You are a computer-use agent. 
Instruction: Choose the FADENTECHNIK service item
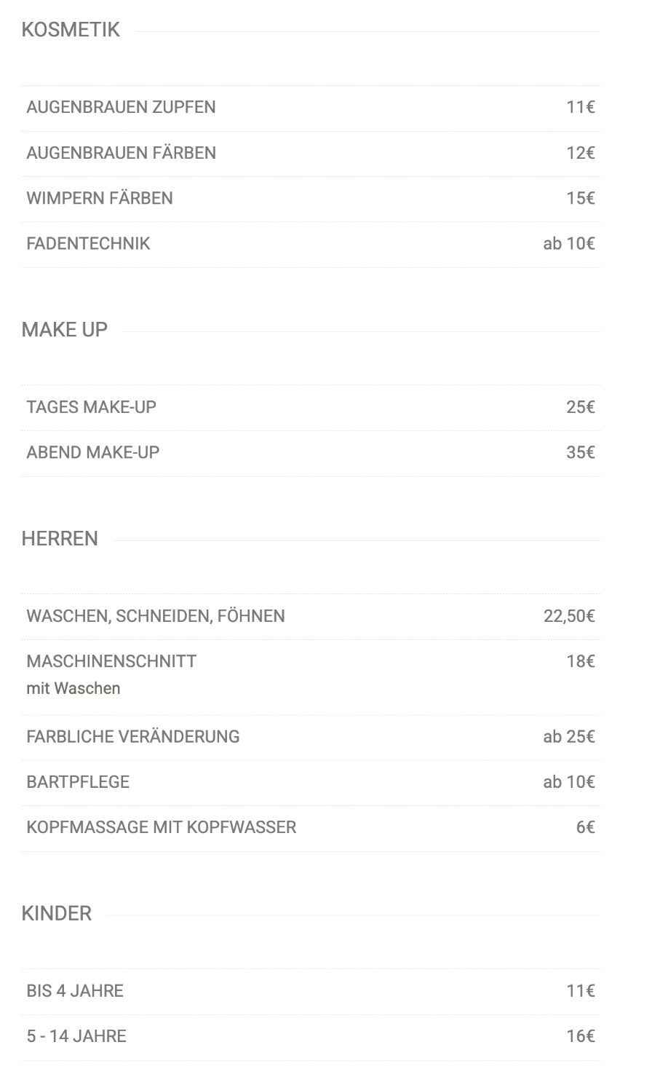tap(311, 244)
